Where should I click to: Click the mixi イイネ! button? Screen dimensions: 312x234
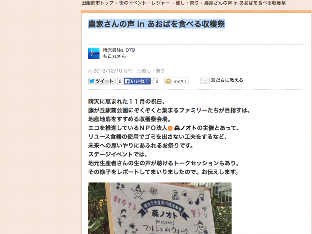pyautogui.click(x=177, y=81)
